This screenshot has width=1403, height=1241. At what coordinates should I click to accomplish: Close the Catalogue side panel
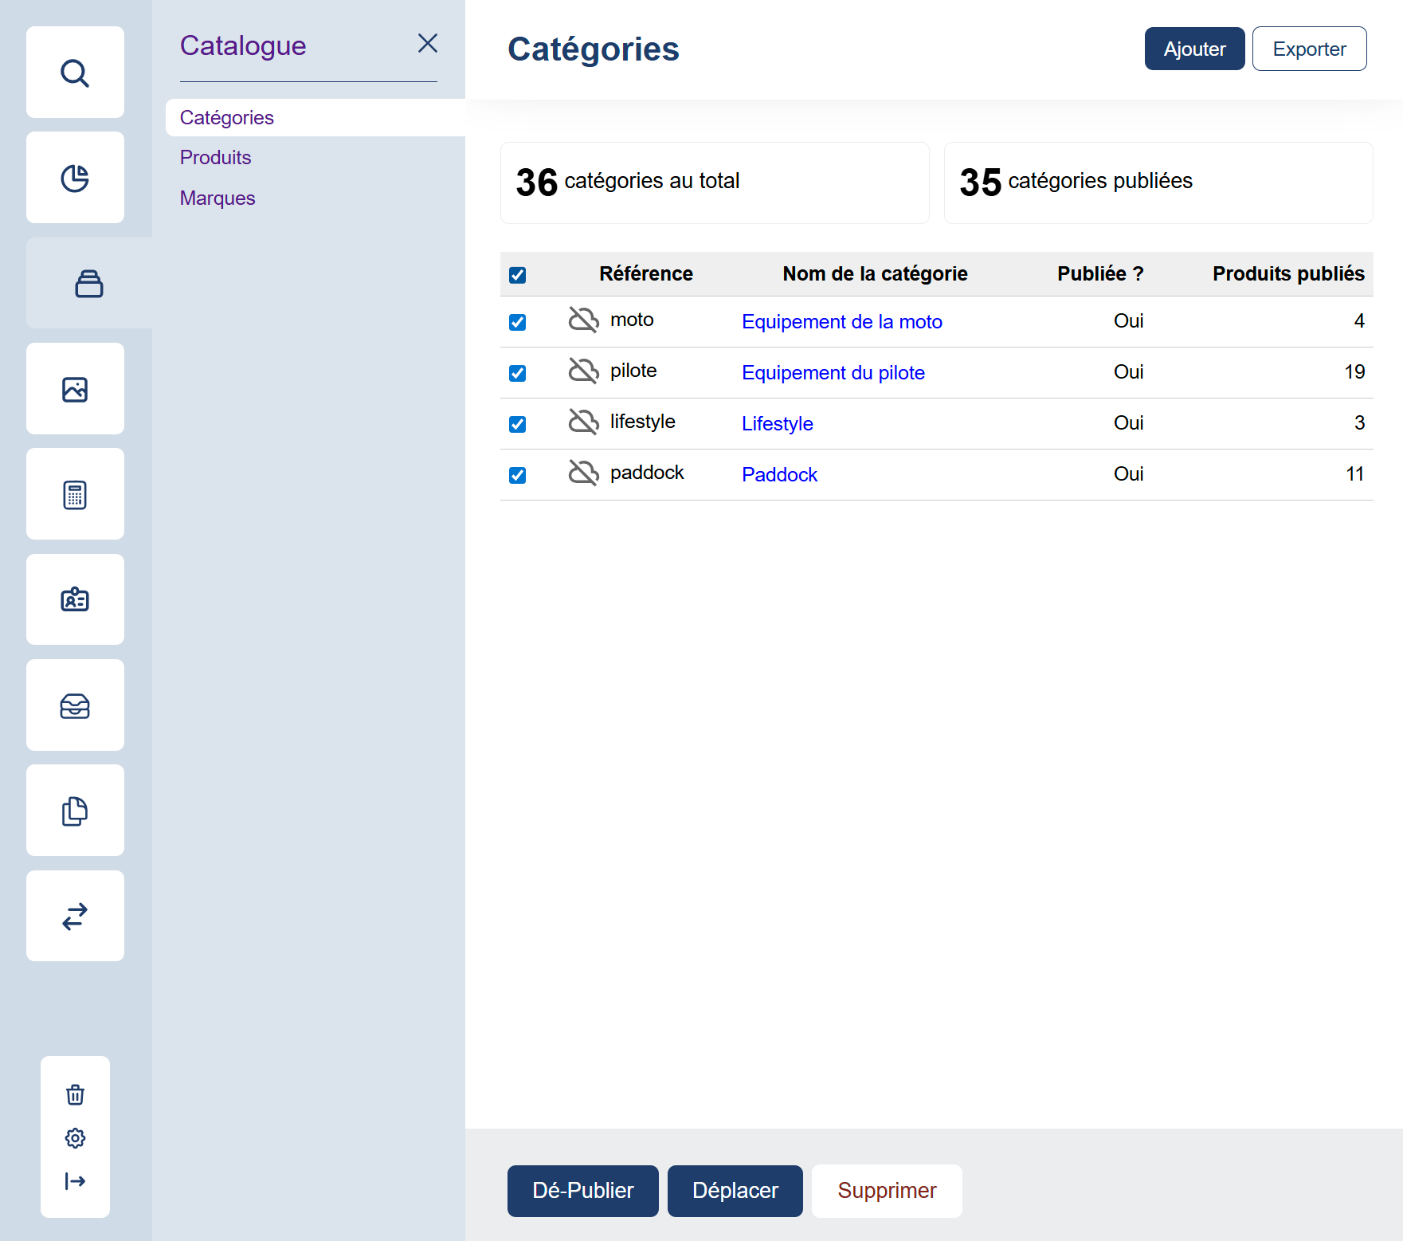click(x=428, y=44)
